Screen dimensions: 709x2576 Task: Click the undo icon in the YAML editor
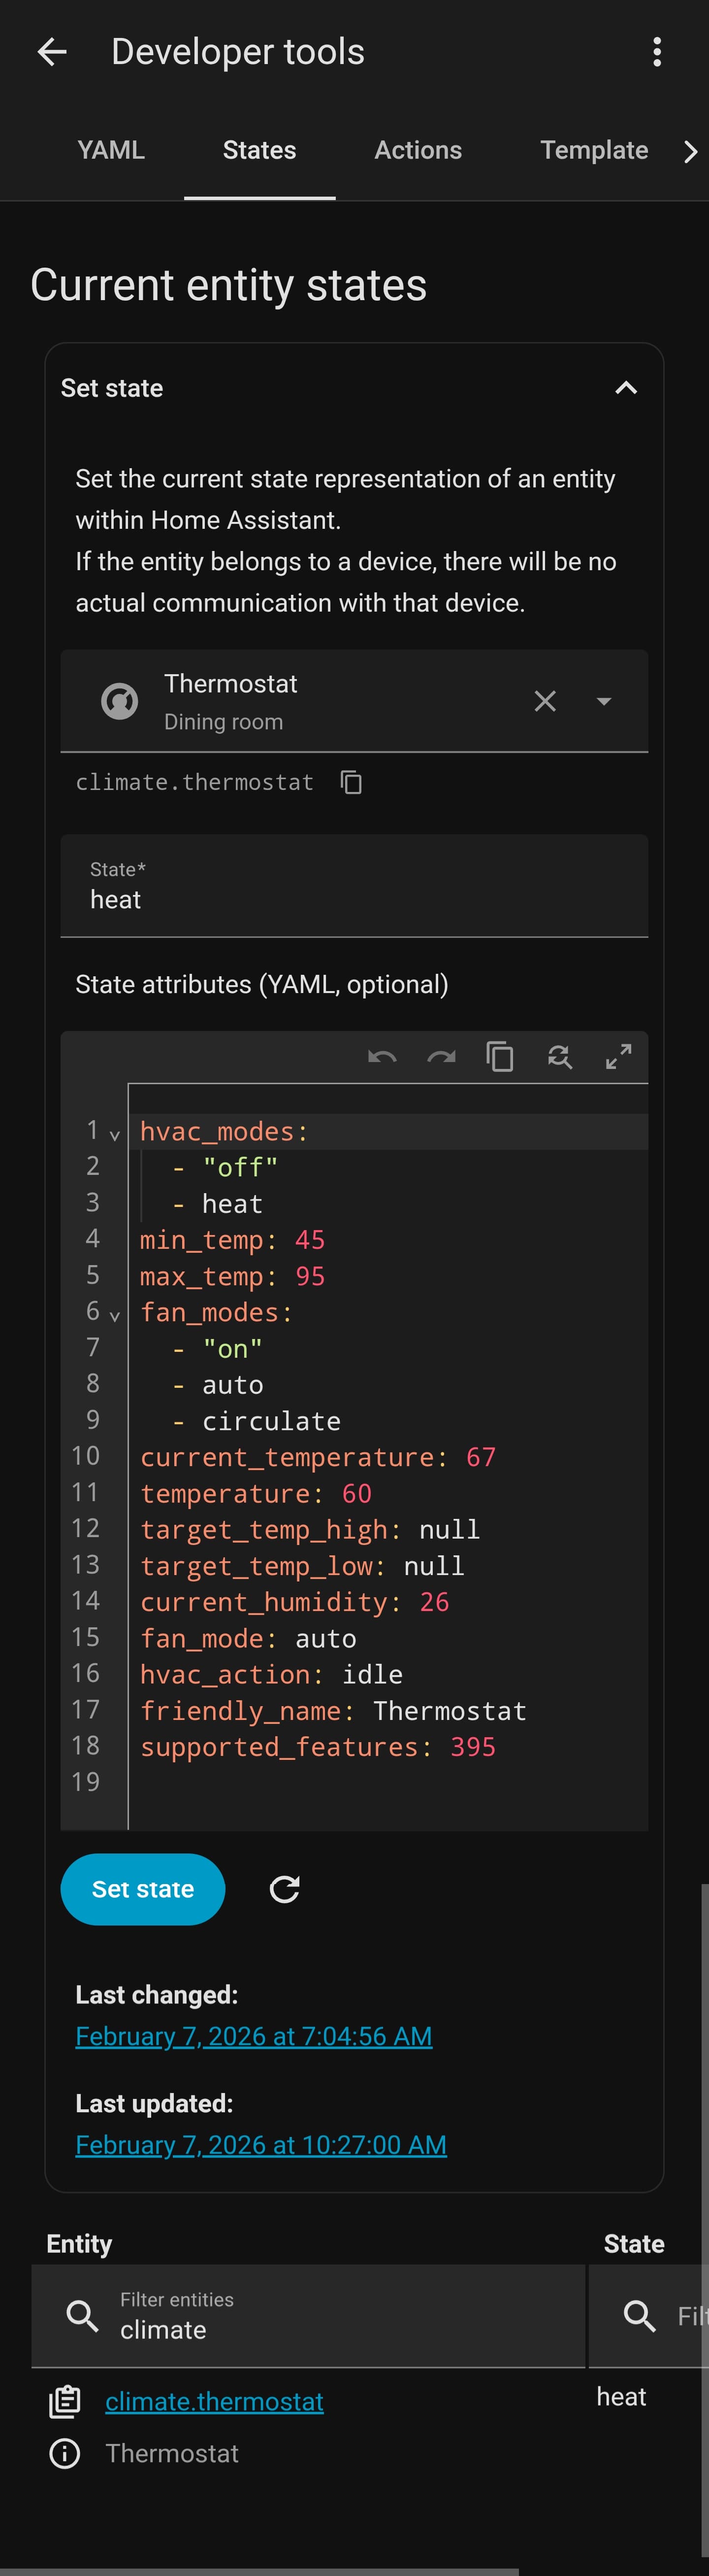[x=382, y=1057]
